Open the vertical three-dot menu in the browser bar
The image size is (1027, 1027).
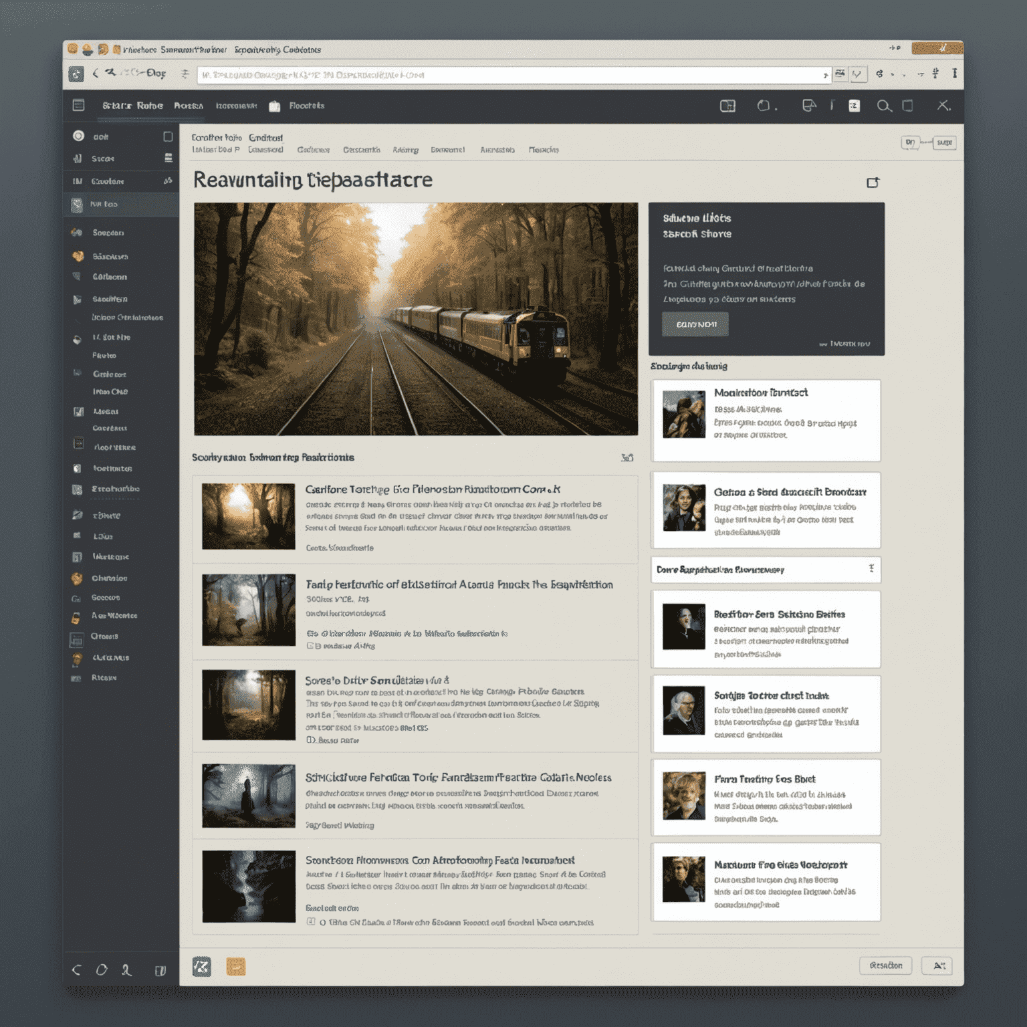(x=954, y=74)
